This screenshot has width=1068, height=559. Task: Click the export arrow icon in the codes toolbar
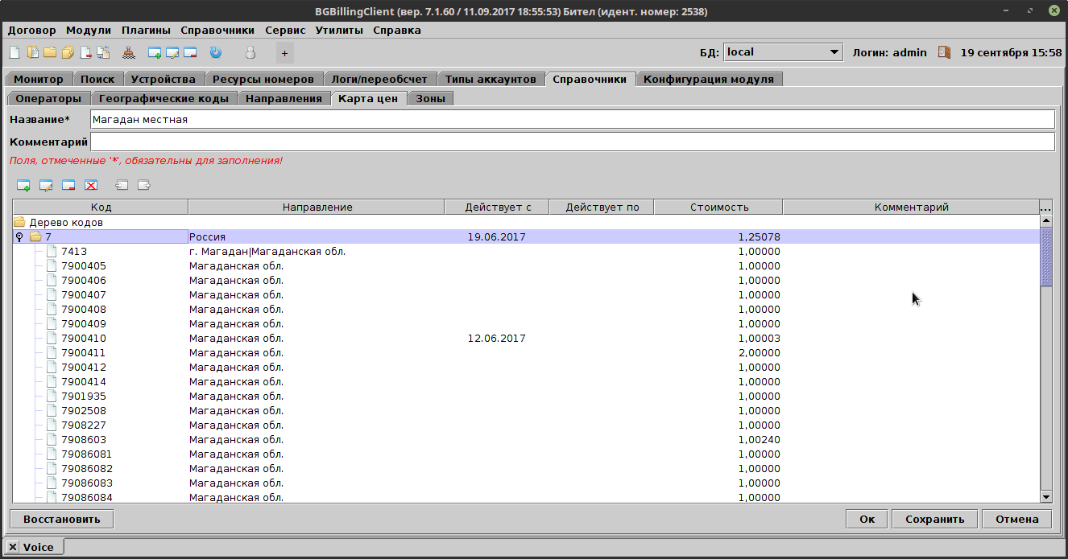point(143,185)
